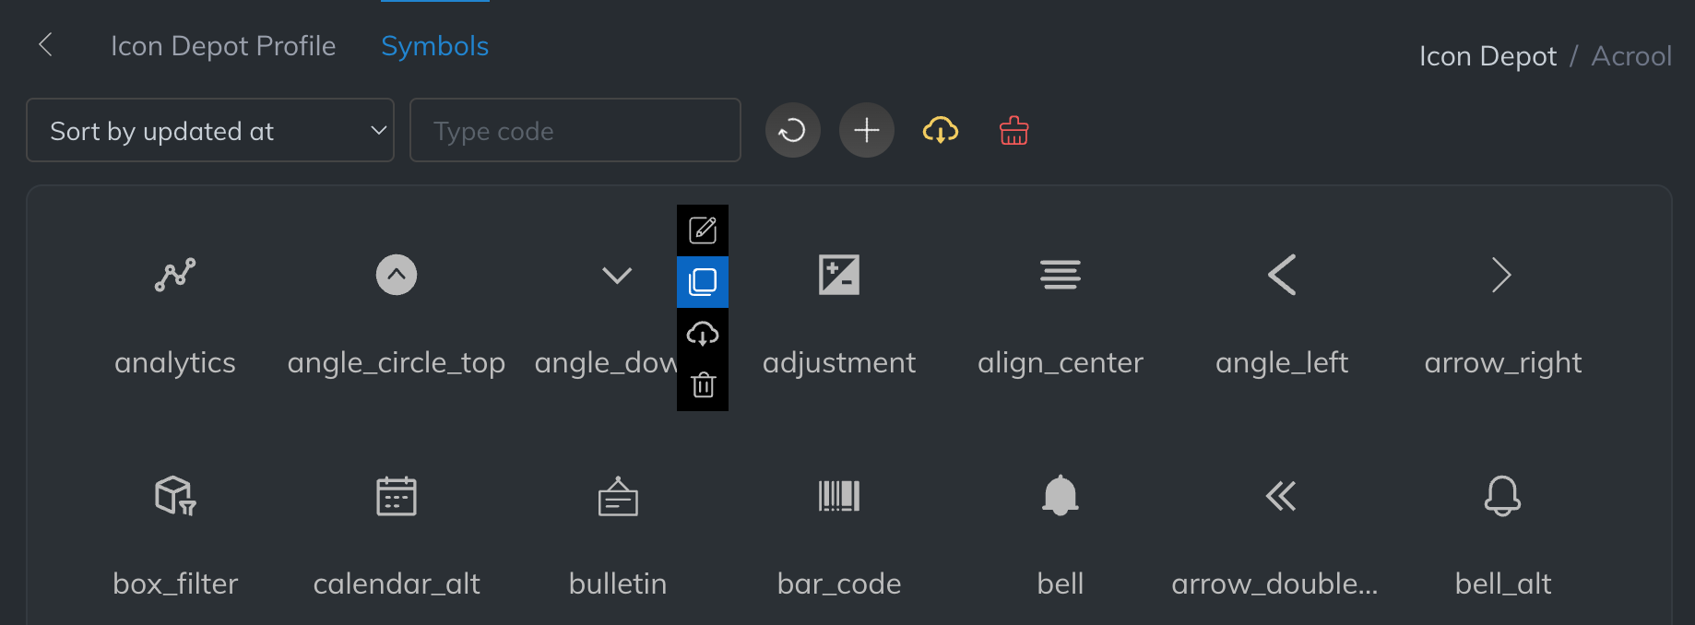Focus the Type code search field
This screenshot has height=625, width=1695.
[x=575, y=131]
